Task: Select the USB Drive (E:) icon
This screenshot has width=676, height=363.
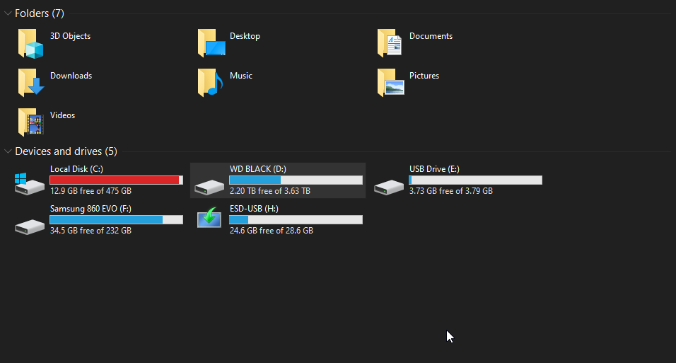Action: 390,187
